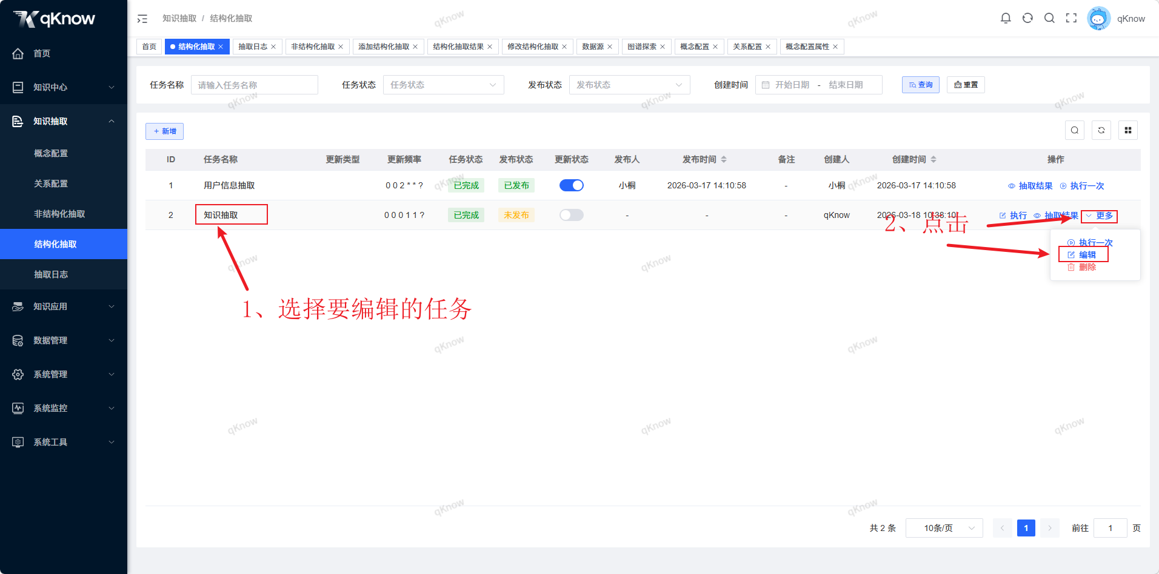Open 关系配置 sidebar submenu item

click(64, 183)
